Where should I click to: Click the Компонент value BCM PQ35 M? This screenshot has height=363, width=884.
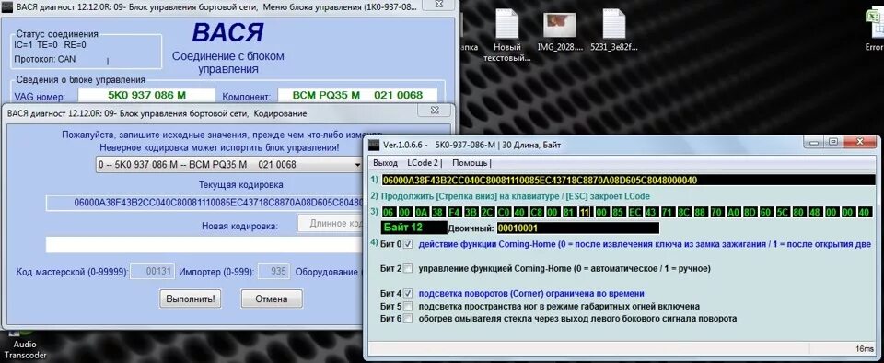[x=357, y=95]
